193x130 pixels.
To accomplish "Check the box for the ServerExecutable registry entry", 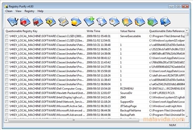I will tap(7, 36).
